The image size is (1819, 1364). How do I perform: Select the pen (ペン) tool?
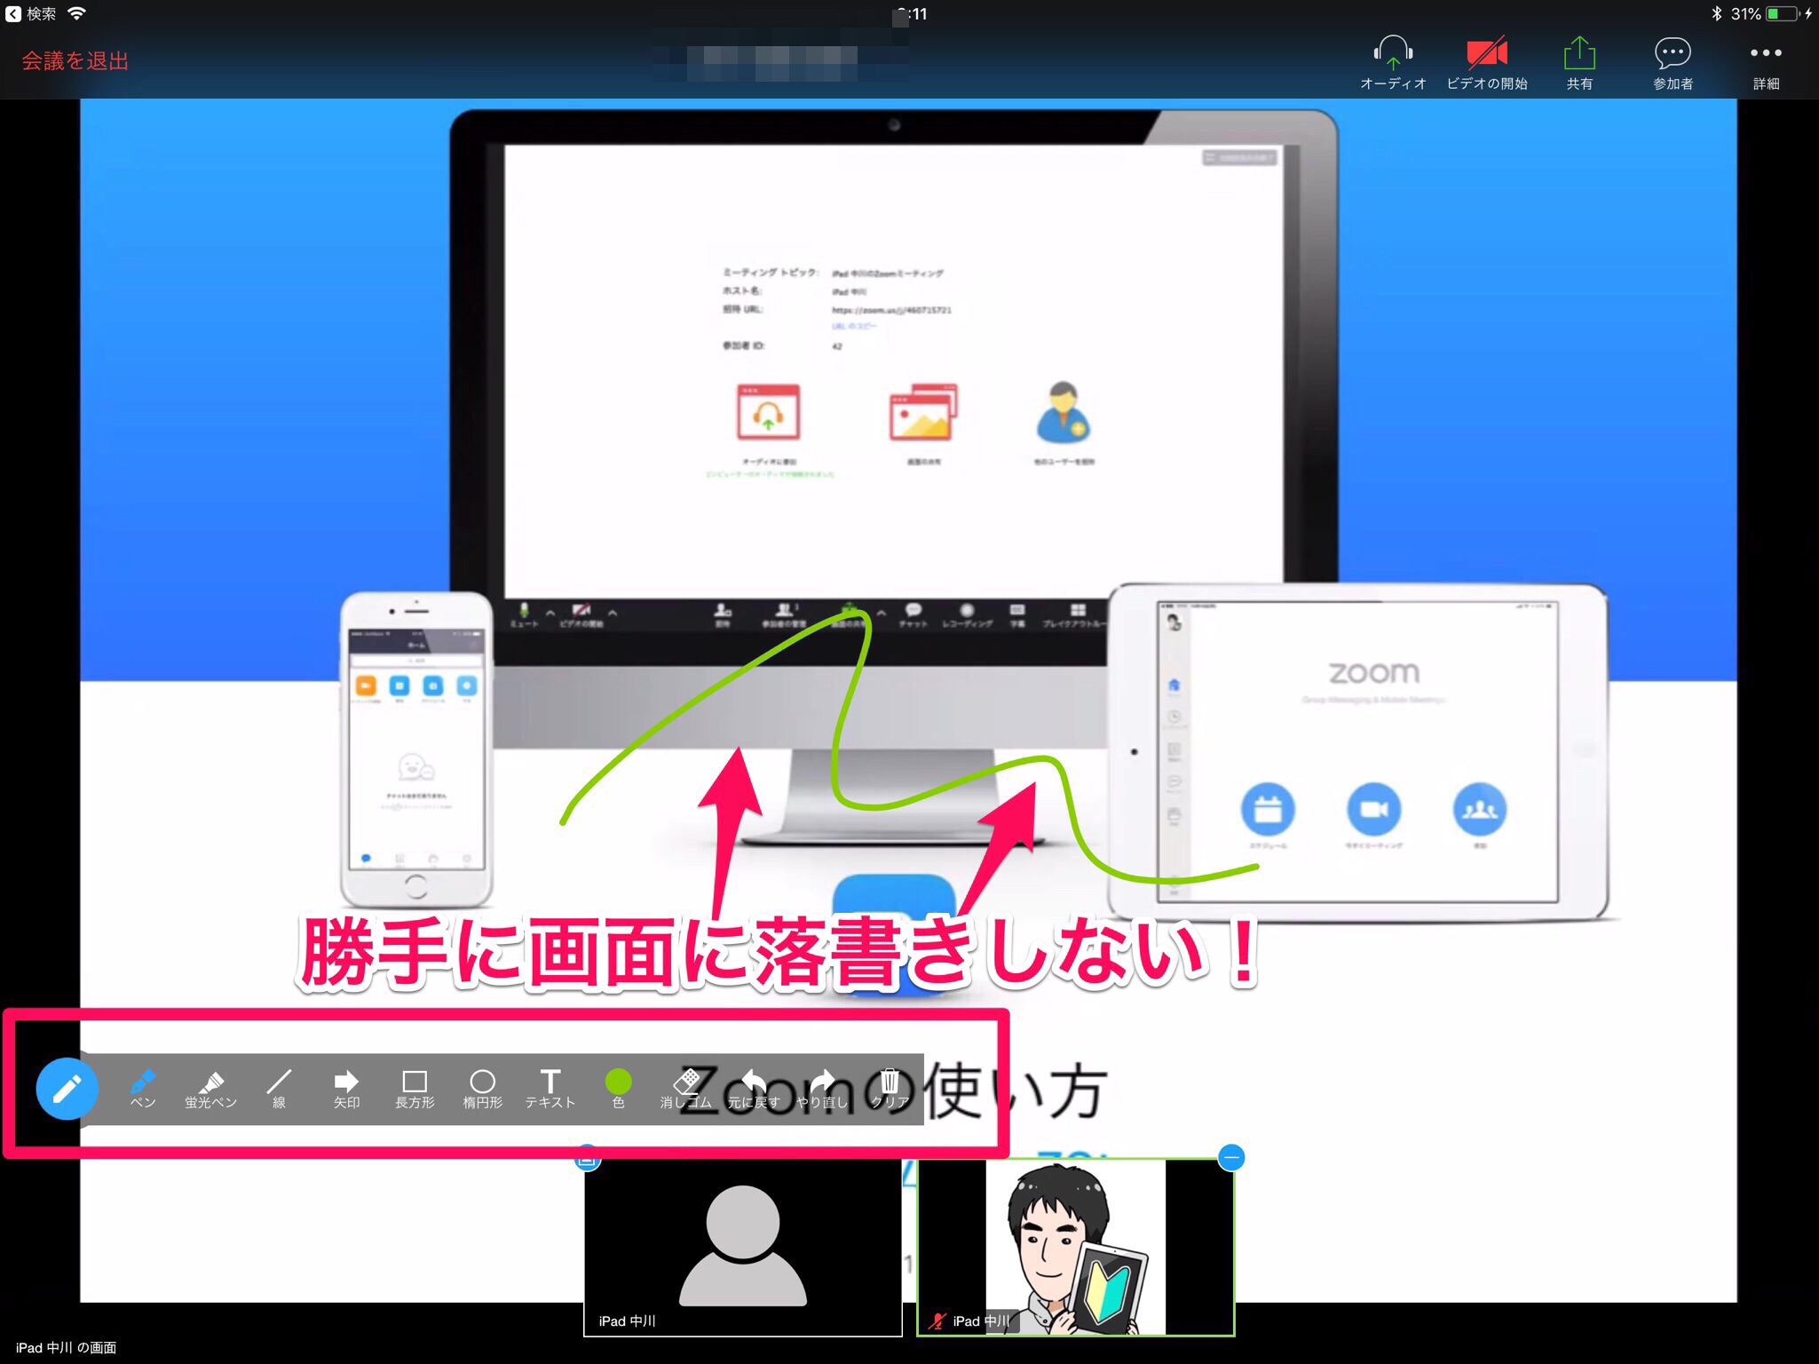pos(143,1089)
